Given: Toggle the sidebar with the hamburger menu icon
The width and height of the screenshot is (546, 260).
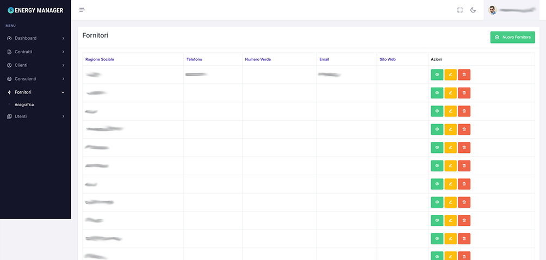Looking at the screenshot, I should point(82,10).
